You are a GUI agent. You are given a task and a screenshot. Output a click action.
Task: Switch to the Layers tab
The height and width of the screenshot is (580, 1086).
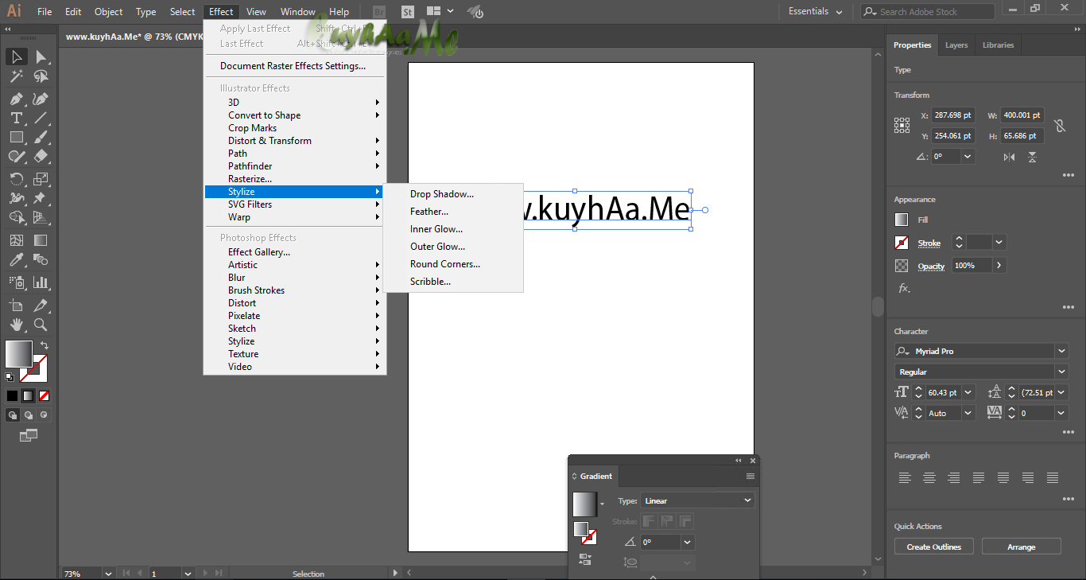coord(956,45)
